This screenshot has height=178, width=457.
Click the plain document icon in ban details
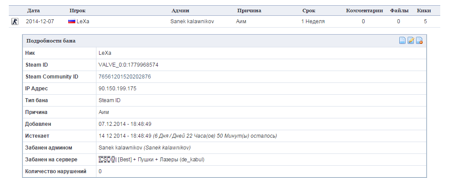pyautogui.click(x=402, y=41)
